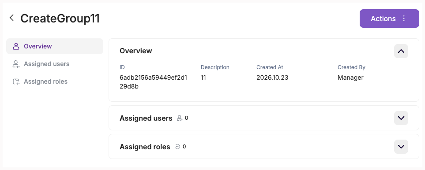Click the Created By value Manager
The width and height of the screenshot is (425, 170).
(x=350, y=78)
